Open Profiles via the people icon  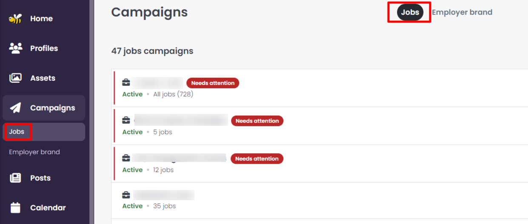coord(16,48)
